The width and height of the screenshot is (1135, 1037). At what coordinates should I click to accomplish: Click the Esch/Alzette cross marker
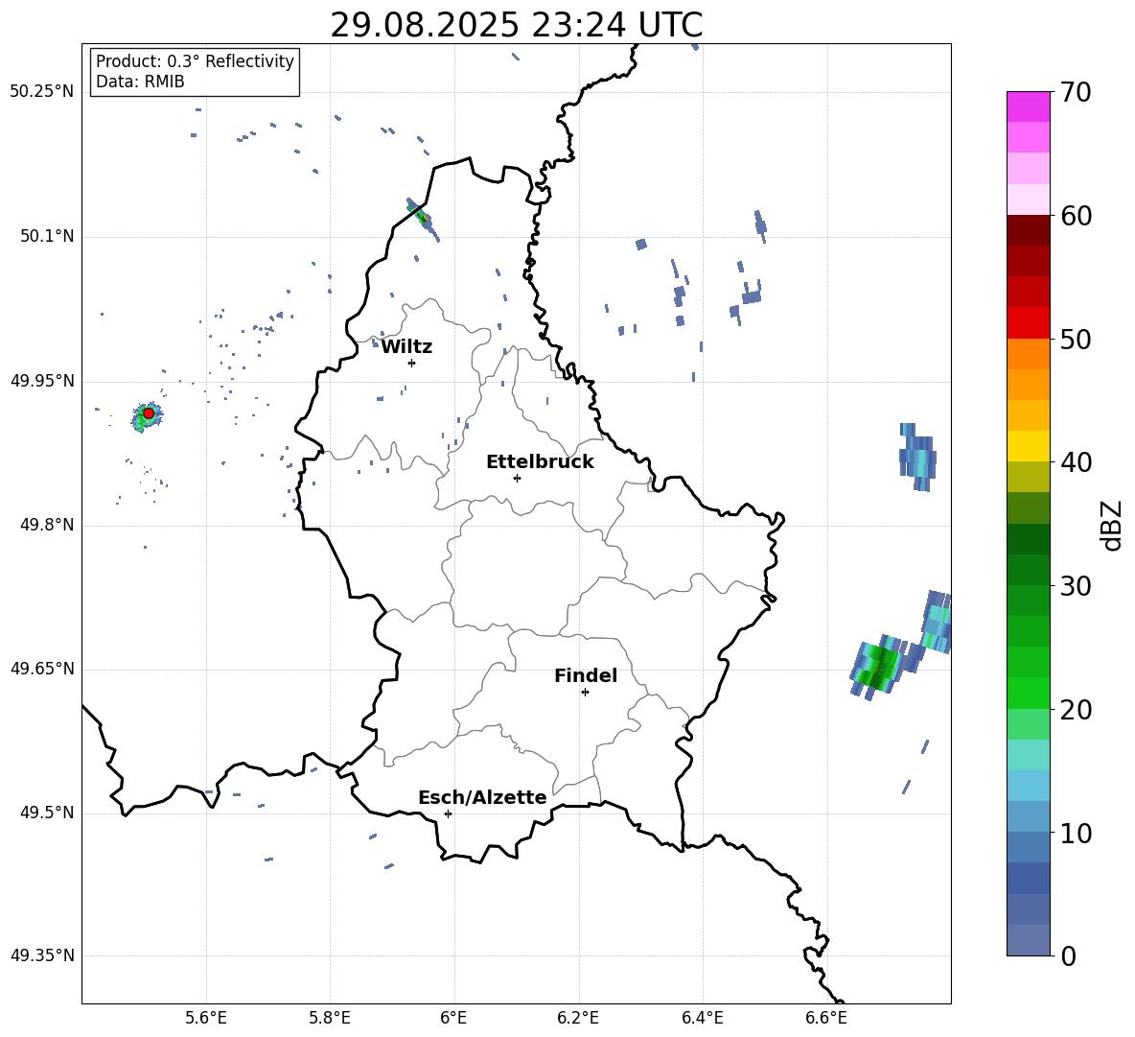[x=448, y=813]
